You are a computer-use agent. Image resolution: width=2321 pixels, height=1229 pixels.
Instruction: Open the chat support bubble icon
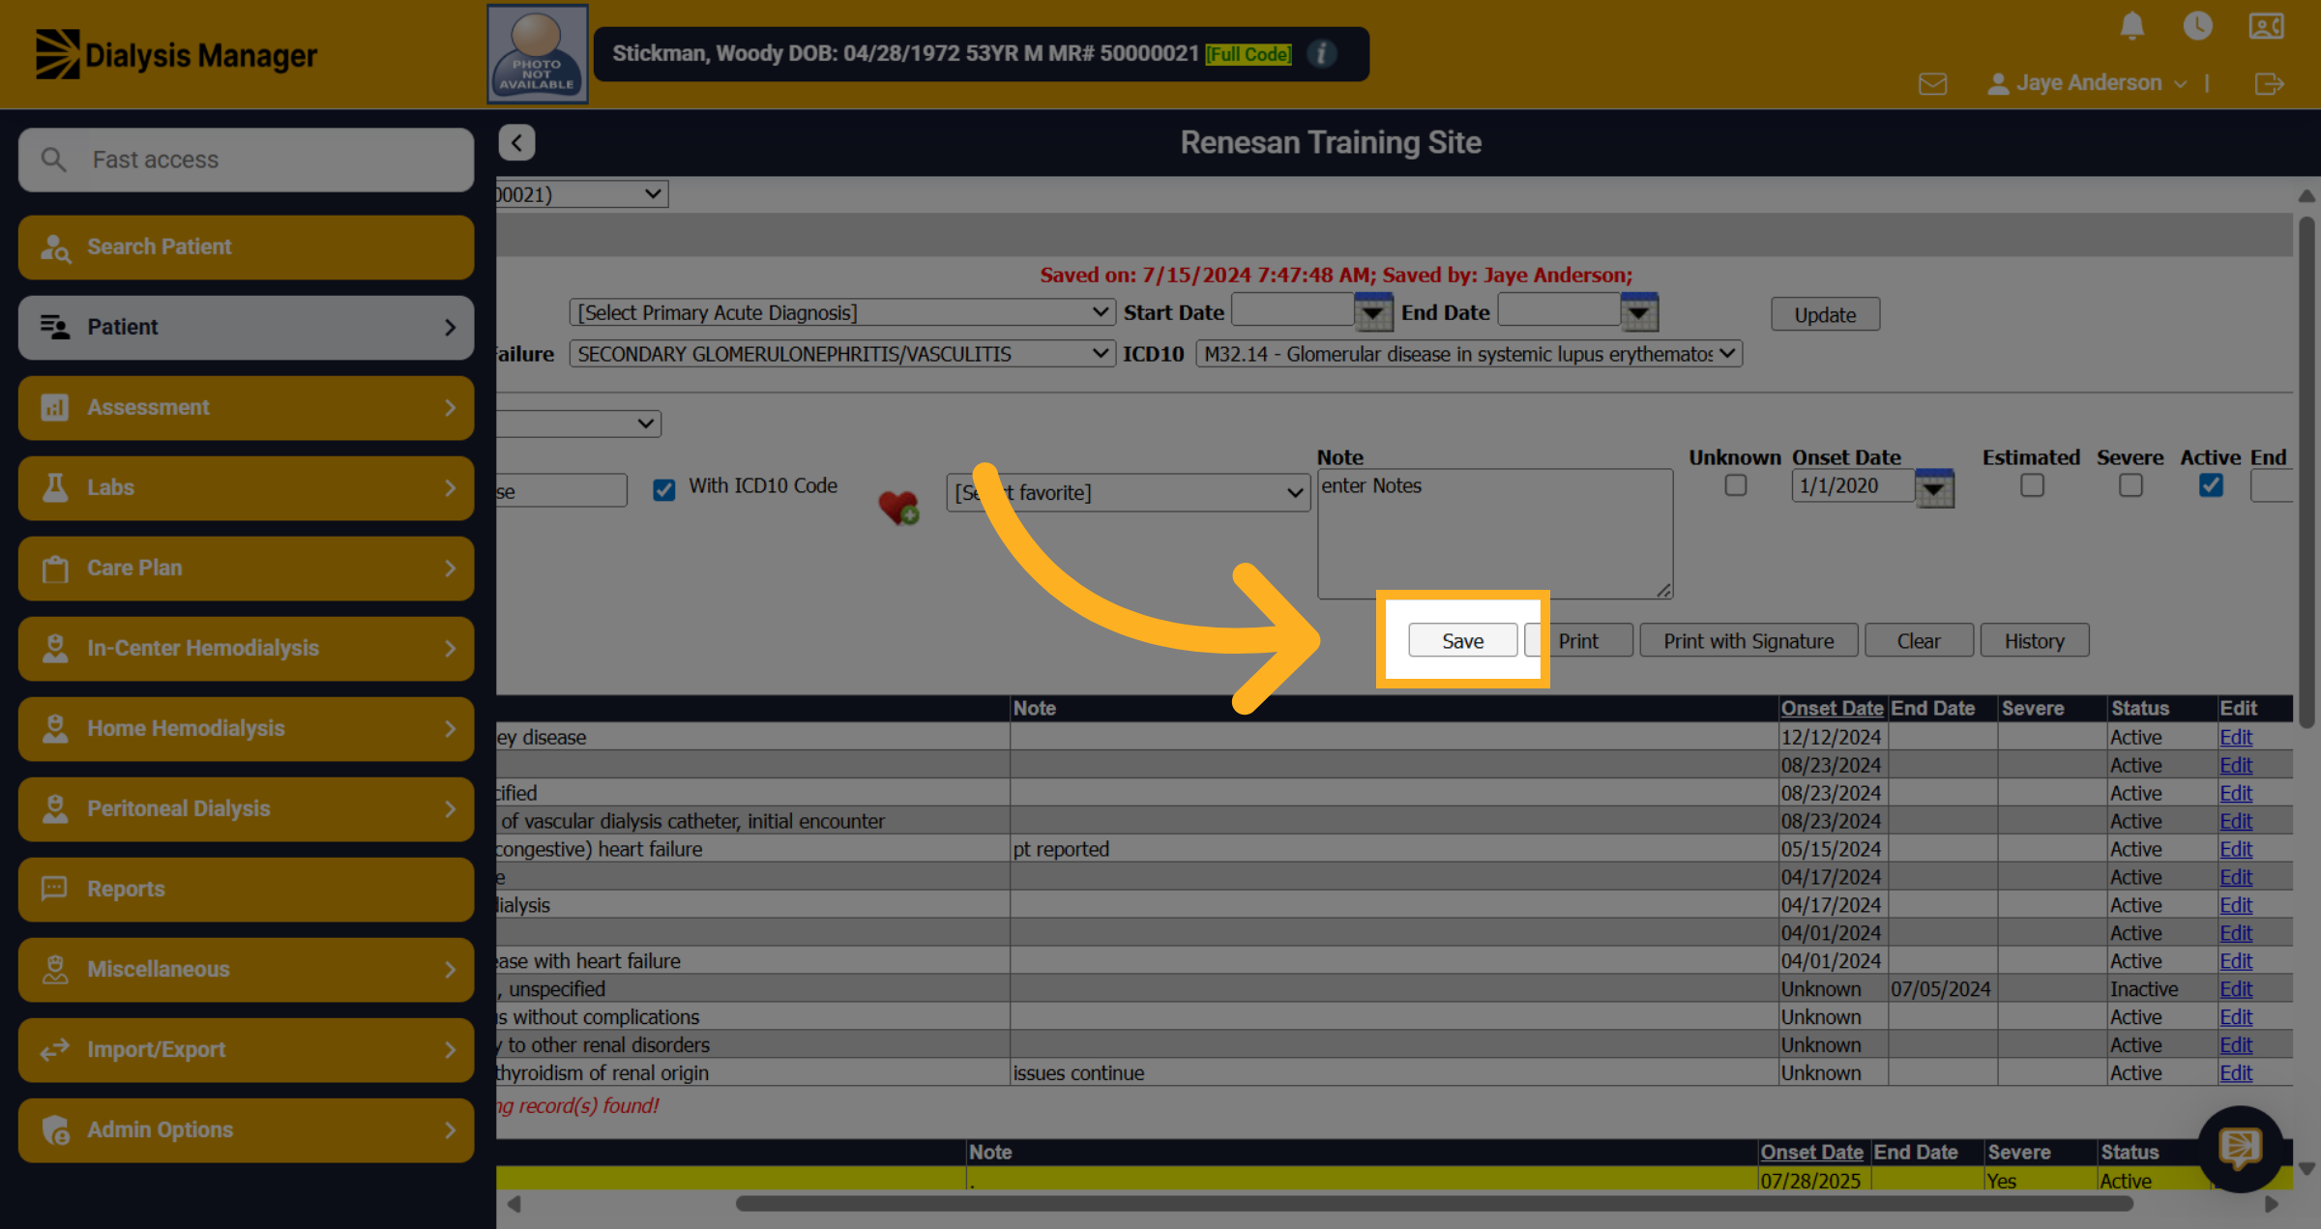click(x=2240, y=1149)
